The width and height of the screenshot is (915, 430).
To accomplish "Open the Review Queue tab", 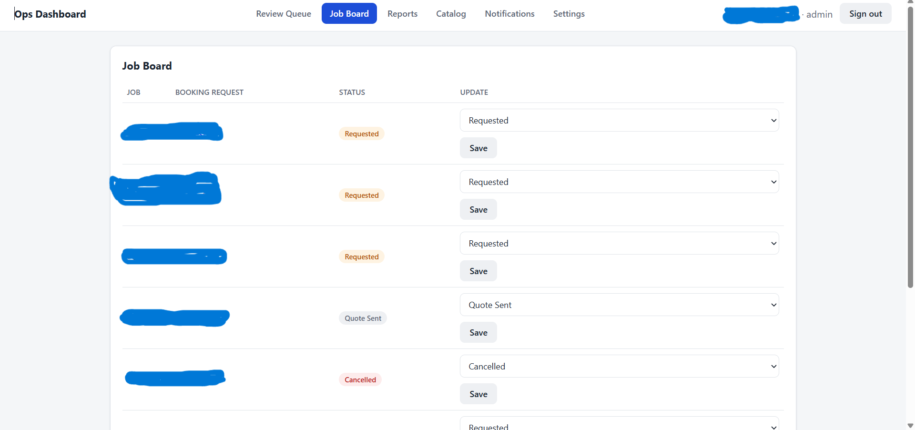I will click(x=284, y=14).
